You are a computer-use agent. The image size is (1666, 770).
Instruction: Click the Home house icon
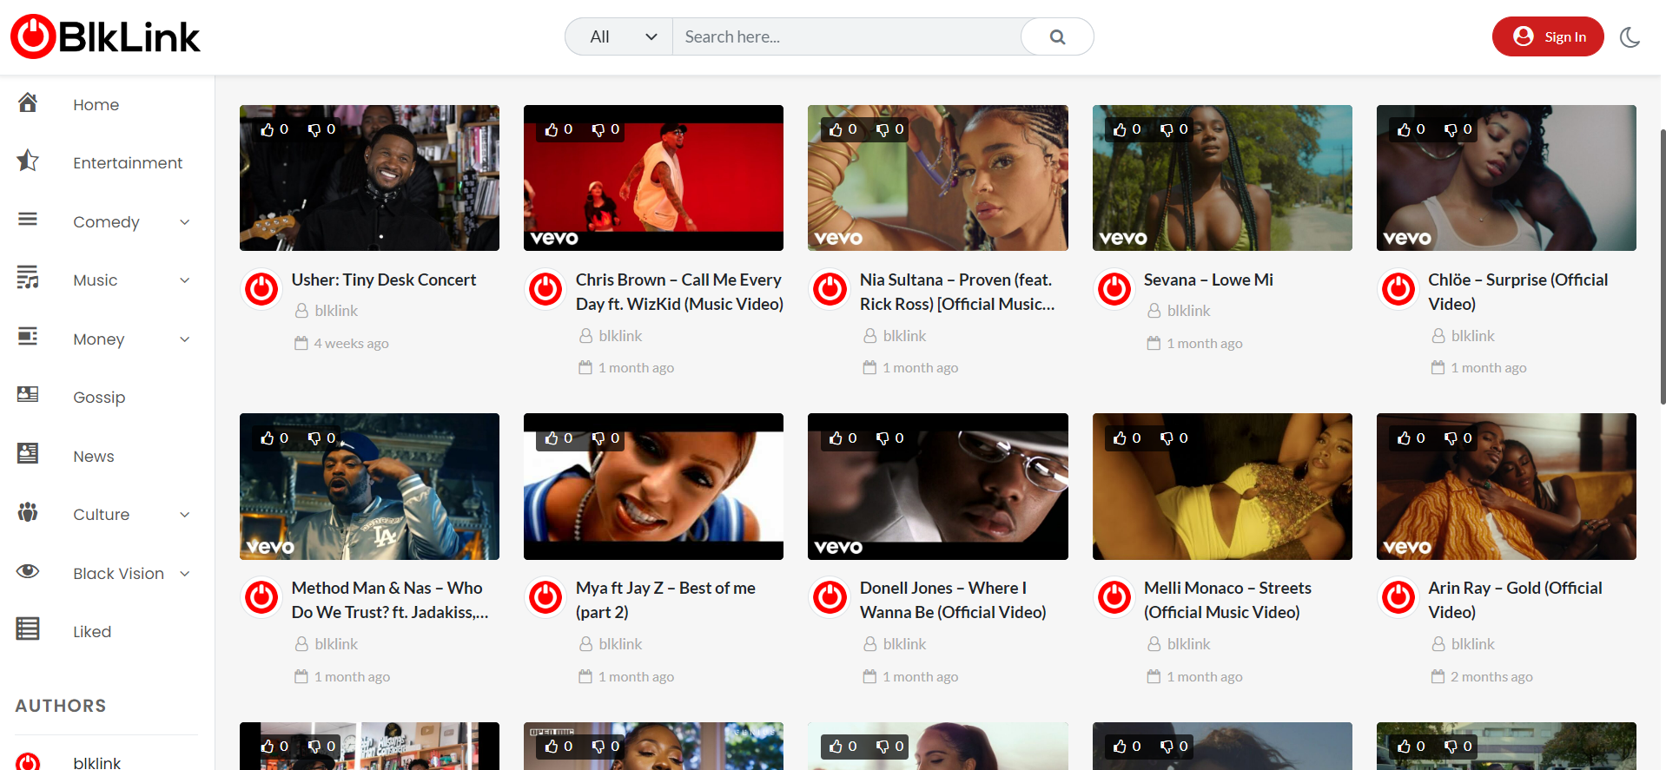pos(28,103)
